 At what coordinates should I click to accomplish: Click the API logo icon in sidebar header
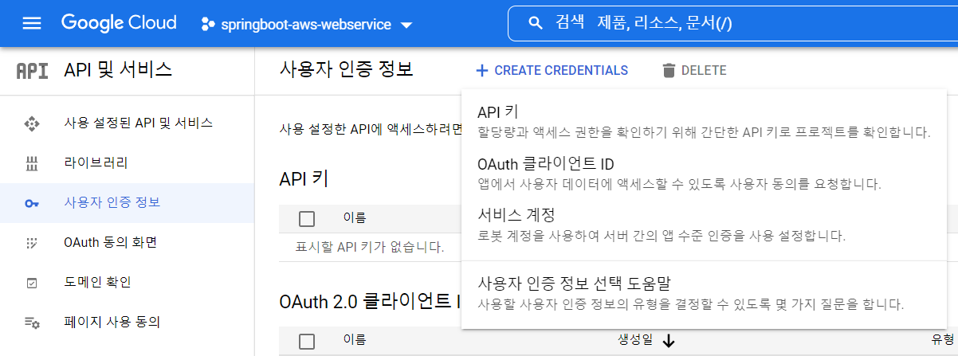[32, 70]
